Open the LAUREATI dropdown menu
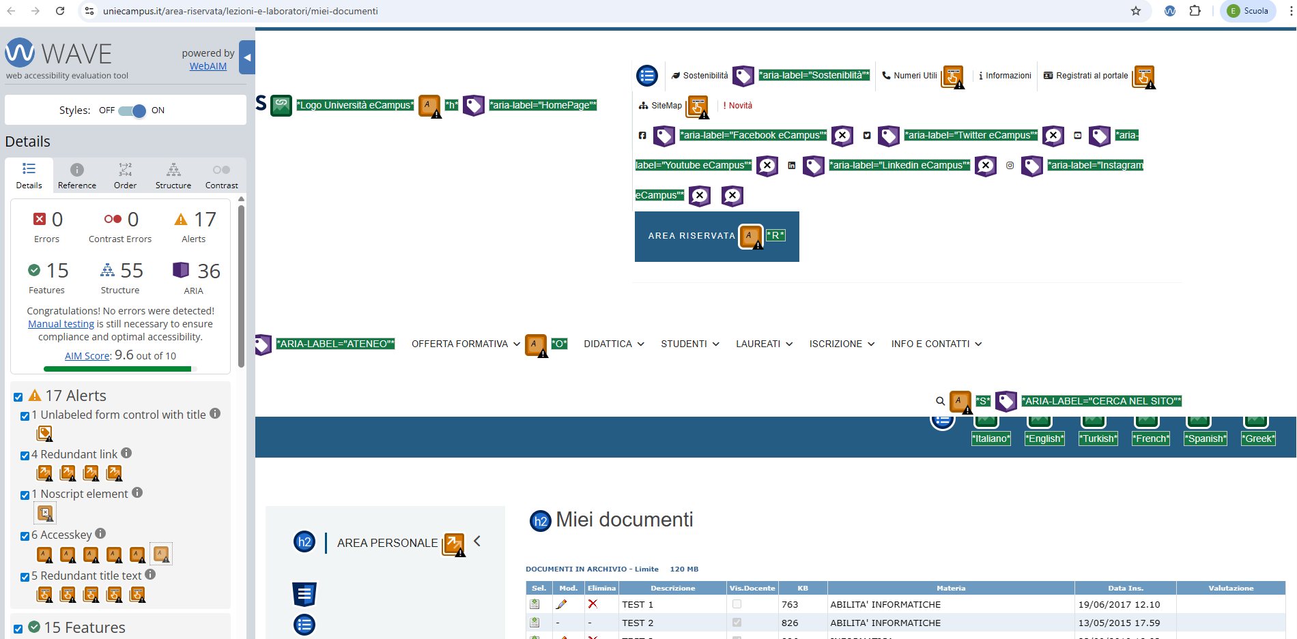Screen dimensions: 1297x639 [765, 344]
